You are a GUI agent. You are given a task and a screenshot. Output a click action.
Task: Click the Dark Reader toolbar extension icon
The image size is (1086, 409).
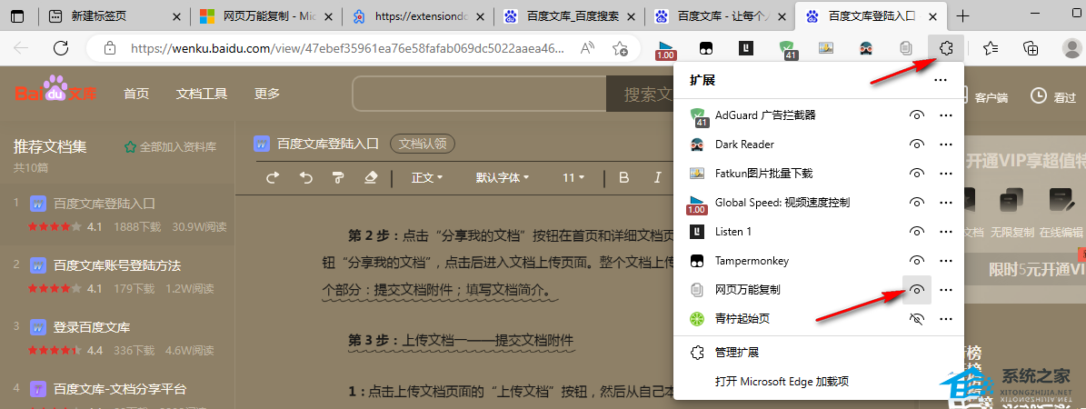[866, 48]
